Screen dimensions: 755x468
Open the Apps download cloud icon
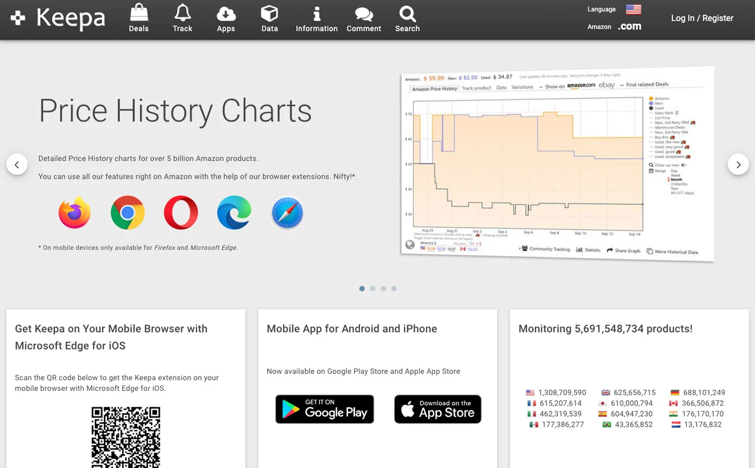[226, 13]
